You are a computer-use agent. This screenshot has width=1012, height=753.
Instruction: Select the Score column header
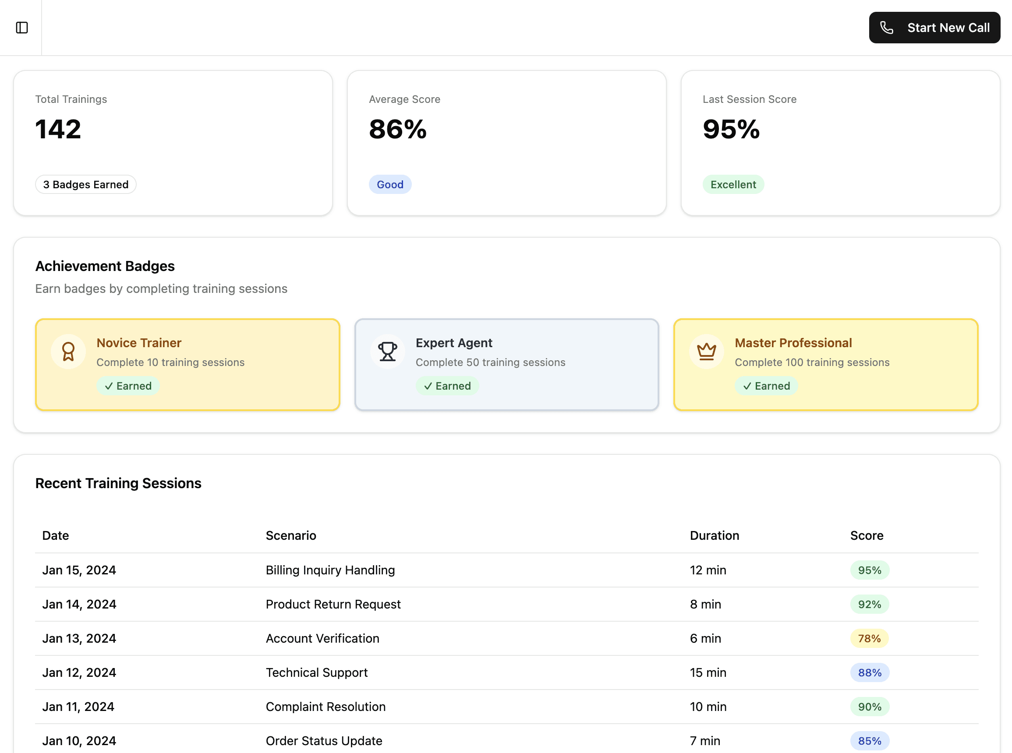coord(867,535)
